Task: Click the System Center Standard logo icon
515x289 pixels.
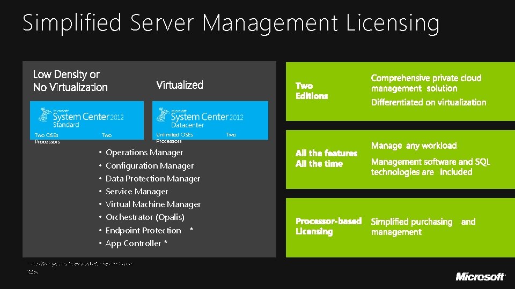Action: [x=45, y=115]
